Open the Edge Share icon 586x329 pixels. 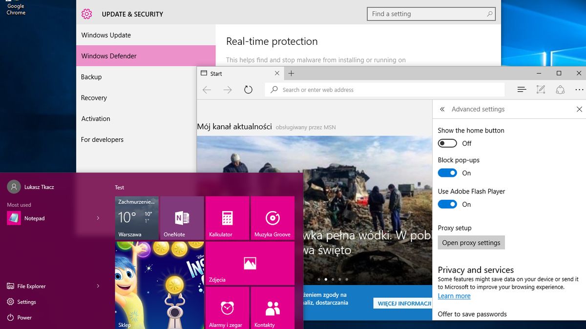tap(560, 90)
